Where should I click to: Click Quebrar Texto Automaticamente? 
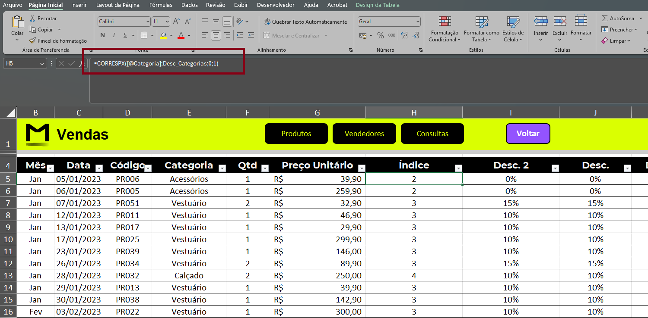tap(305, 22)
